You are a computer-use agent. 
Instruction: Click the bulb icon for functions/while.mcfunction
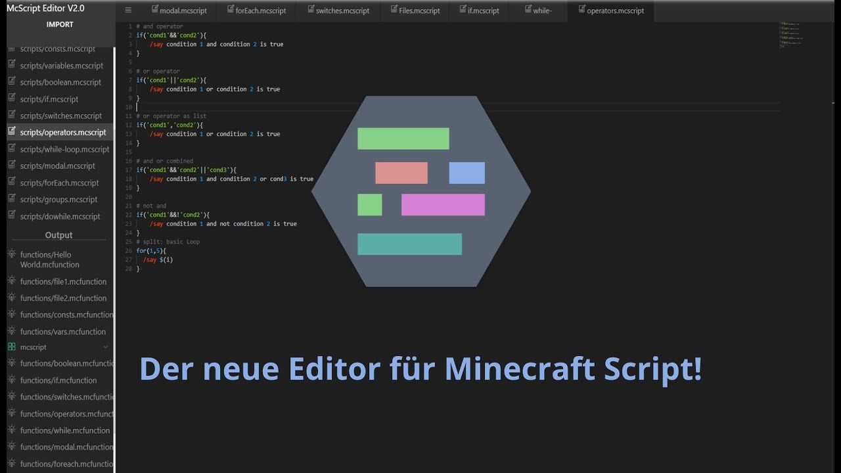click(x=11, y=430)
